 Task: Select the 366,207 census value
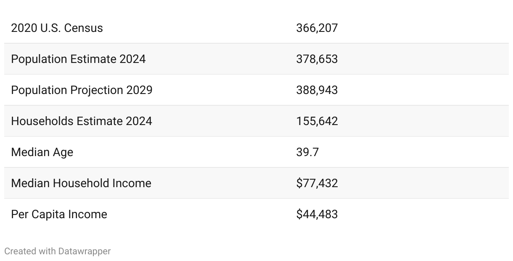(317, 28)
